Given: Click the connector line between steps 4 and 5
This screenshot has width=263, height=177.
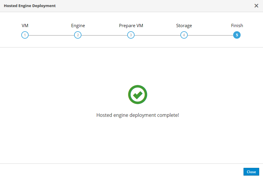Looking at the screenshot, I should (210, 35).
